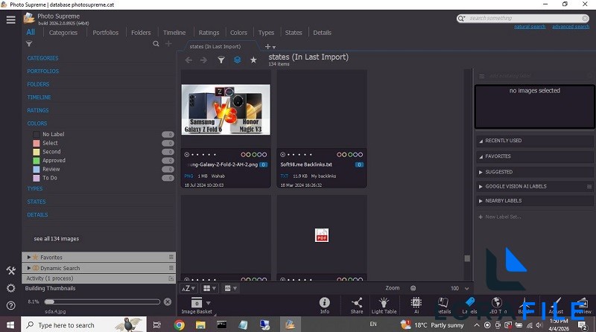Toggle the blue stacks icon
This screenshot has width=596, height=332.
tap(237, 60)
